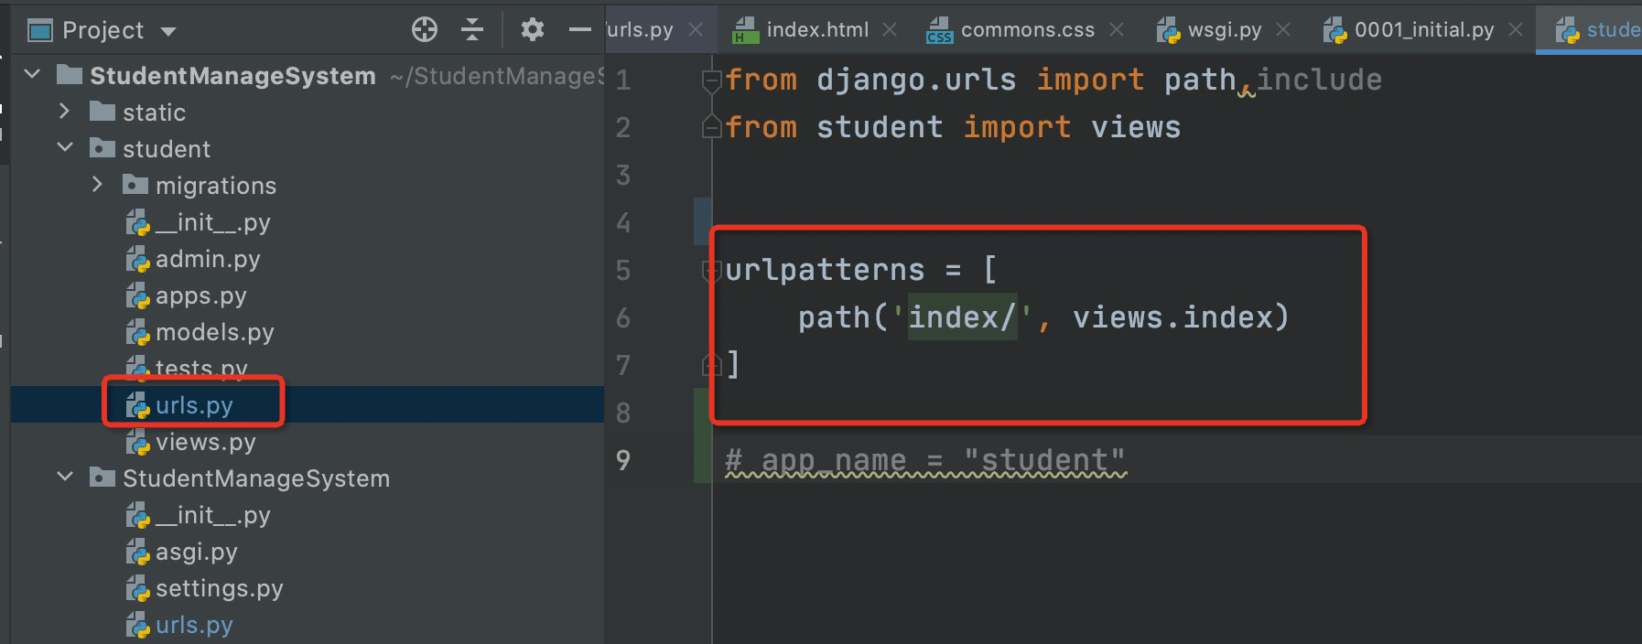Click the Select Opened File target icon
Image resolution: width=1642 pixels, height=644 pixels.
coord(425,30)
